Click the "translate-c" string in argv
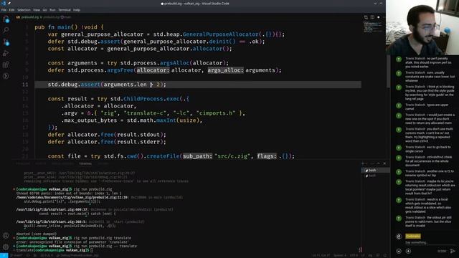 click(146, 113)
